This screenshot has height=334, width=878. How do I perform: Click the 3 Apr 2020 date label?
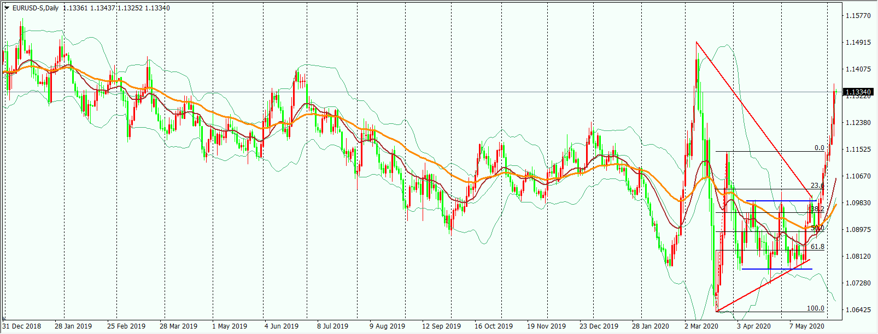753,326
